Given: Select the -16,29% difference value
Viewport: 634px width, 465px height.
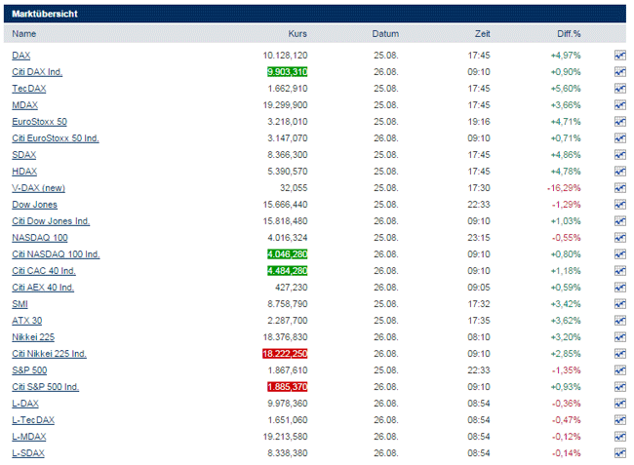Looking at the screenshot, I should coord(564,188).
